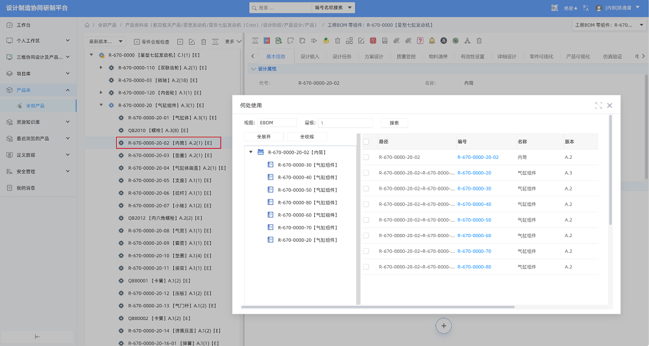649x346 pixels.
Task: Click the red question mark help icon
Action: pyautogui.click(x=420, y=41)
